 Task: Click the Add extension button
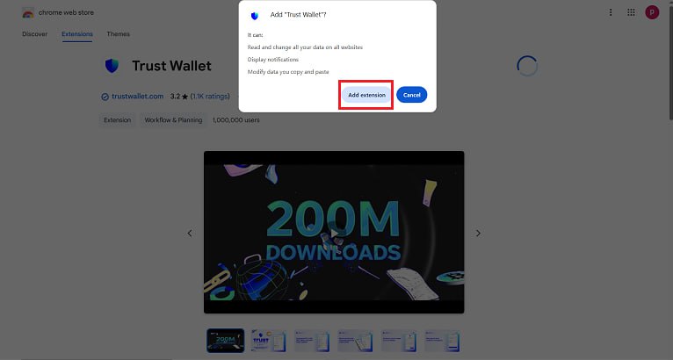366,95
